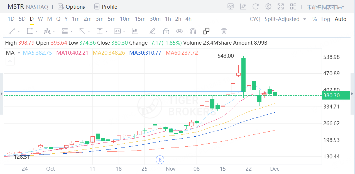
Task: Collapse the indicator legend with chevron
Action: [x=10, y=61]
